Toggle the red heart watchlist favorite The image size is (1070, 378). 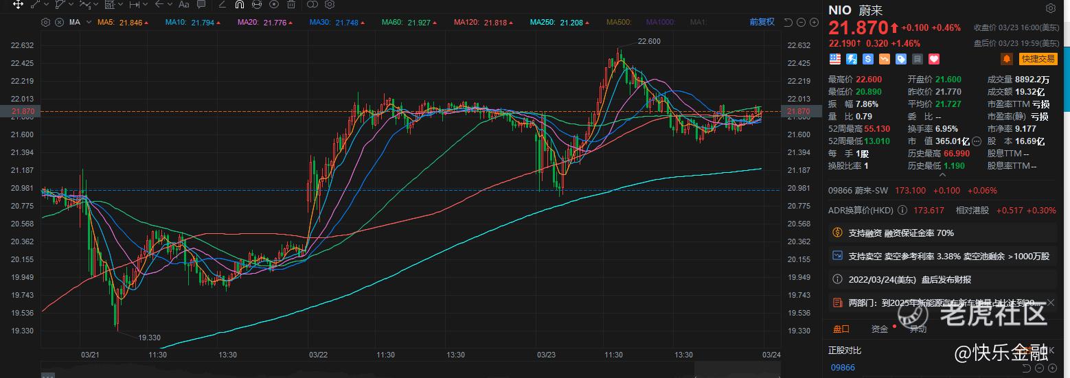point(934,59)
